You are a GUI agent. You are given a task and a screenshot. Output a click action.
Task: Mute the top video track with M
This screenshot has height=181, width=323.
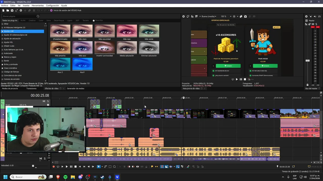44,101
